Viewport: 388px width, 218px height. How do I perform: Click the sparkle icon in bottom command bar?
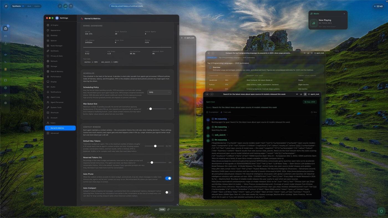(168, 209)
